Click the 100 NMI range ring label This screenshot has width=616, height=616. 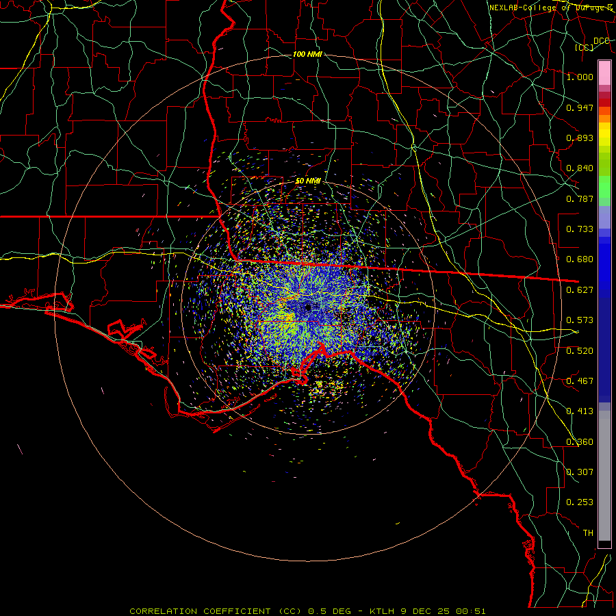tap(307, 54)
